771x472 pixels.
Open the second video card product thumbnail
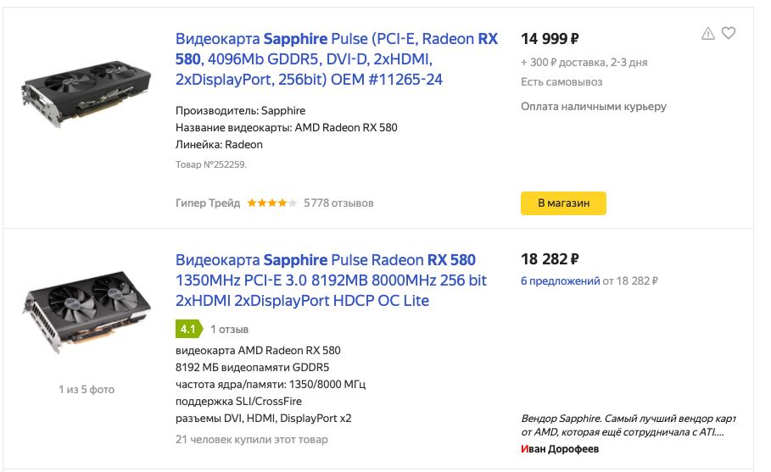pyautogui.click(x=87, y=312)
